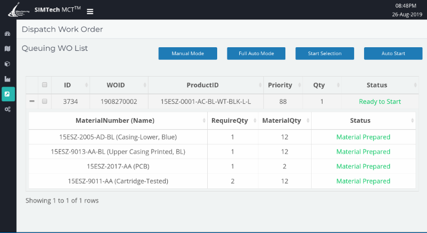Viewport: 427px width, 233px height.
Task: Click the Ready to Start status
Action: [x=380, y=102]
